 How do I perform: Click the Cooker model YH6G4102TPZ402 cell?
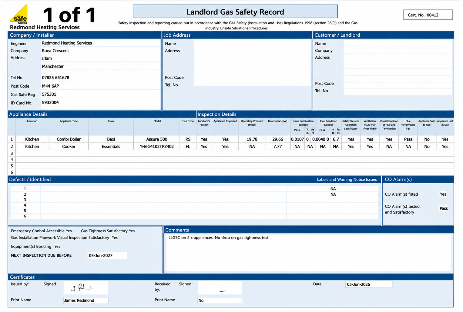[x=157, y=147]
